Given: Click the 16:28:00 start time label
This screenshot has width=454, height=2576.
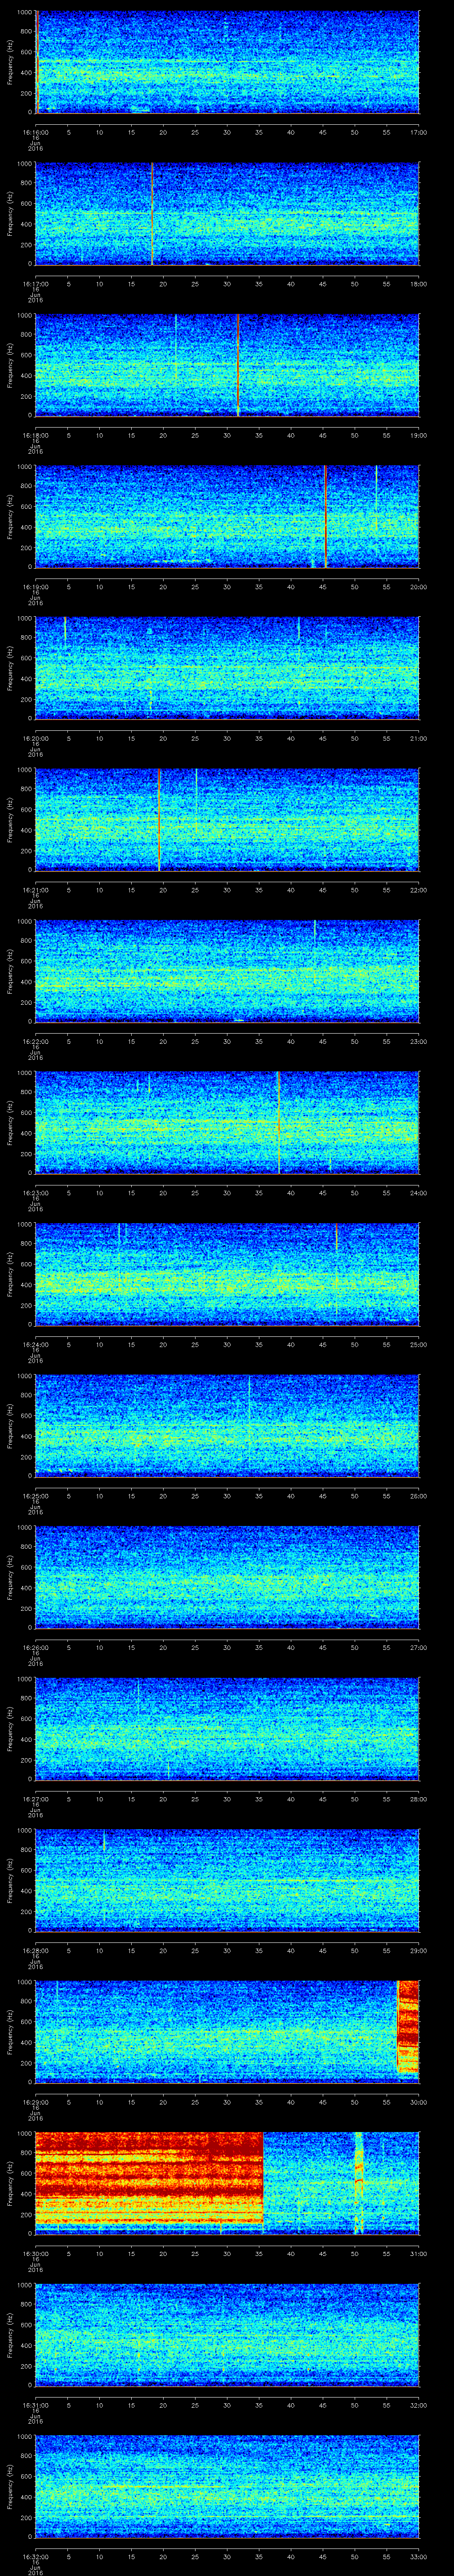Looking at the screenshot, I should [x=36, y=1950].
